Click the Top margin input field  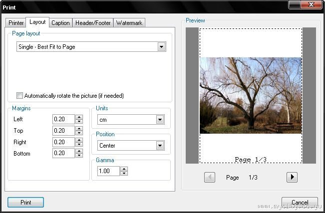pos(63,131)
